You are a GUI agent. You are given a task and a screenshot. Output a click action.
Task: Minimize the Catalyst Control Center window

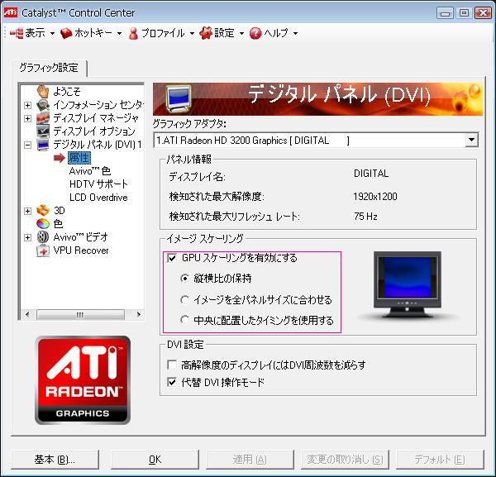pos(445,13)
